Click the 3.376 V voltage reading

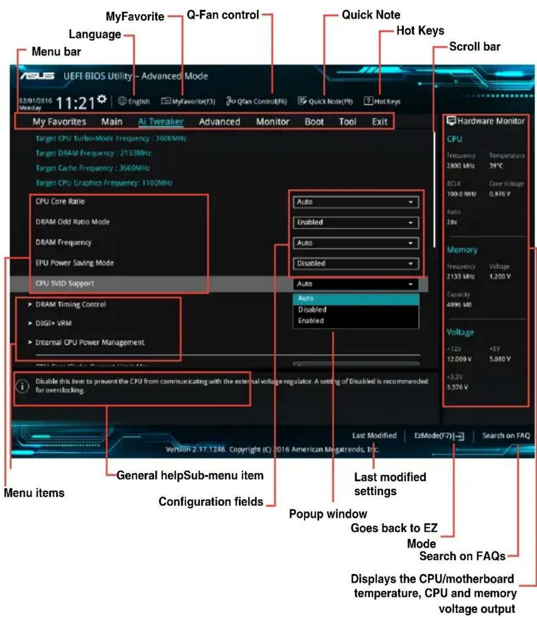click(x=458, y=387)
